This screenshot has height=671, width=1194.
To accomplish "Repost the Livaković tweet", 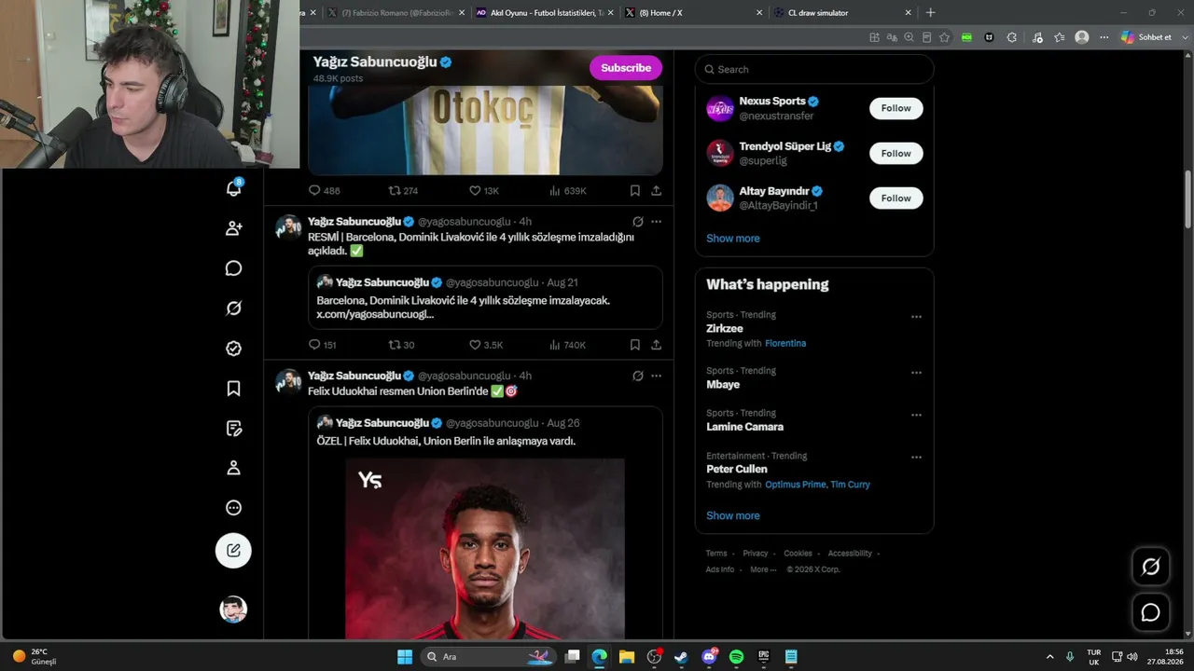I will [401, 345].
